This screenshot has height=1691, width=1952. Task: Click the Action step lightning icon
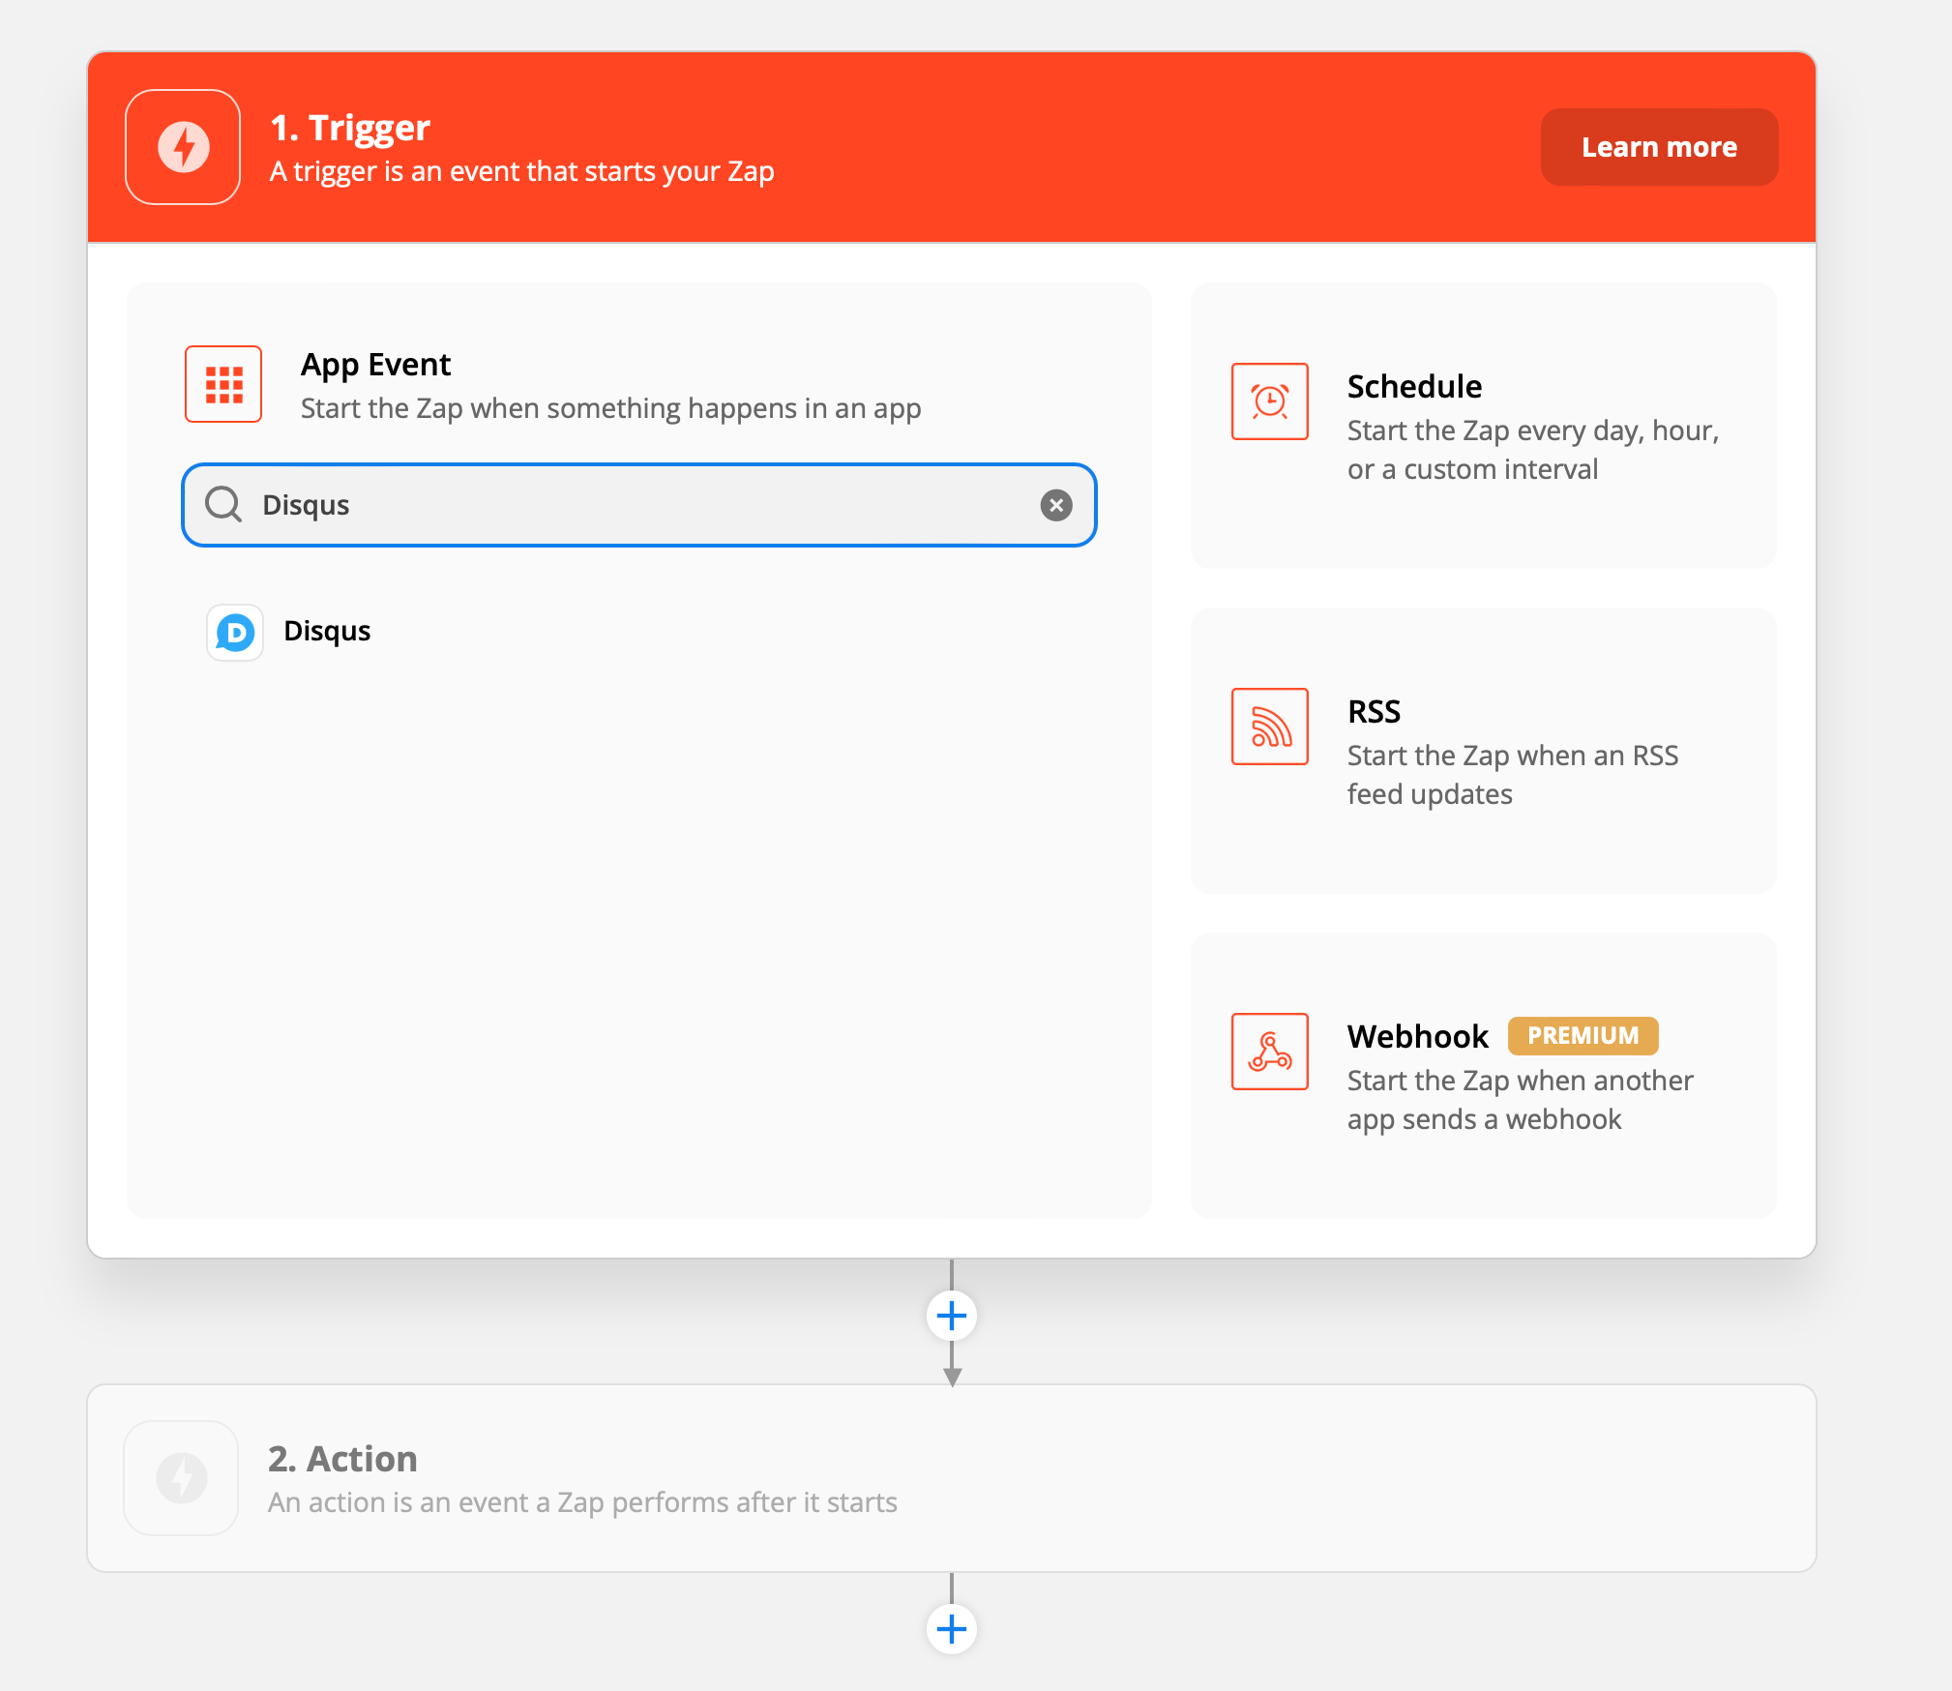click(x=182, y=1477)
